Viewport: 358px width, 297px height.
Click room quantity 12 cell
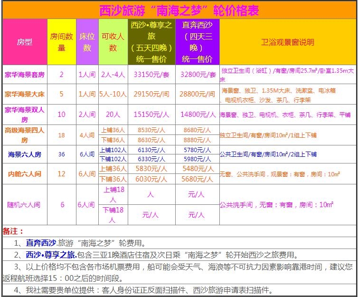(61, 174)
